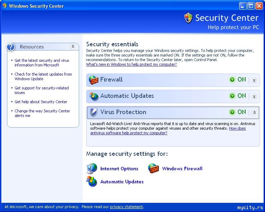Collapse the Resources panel
This screenshot has width=265, height=212.
(x=73, y=47)
